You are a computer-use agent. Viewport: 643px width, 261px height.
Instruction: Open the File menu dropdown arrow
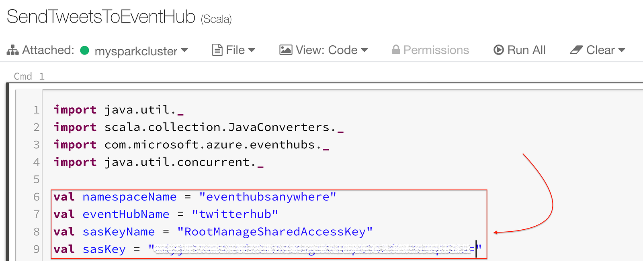coord(252,50)
